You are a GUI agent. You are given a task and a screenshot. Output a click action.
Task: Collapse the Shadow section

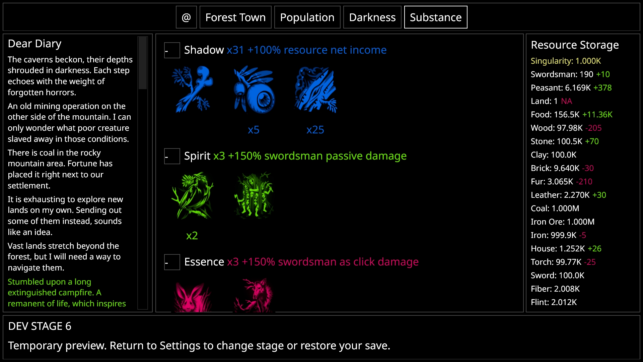pos(172,50)
